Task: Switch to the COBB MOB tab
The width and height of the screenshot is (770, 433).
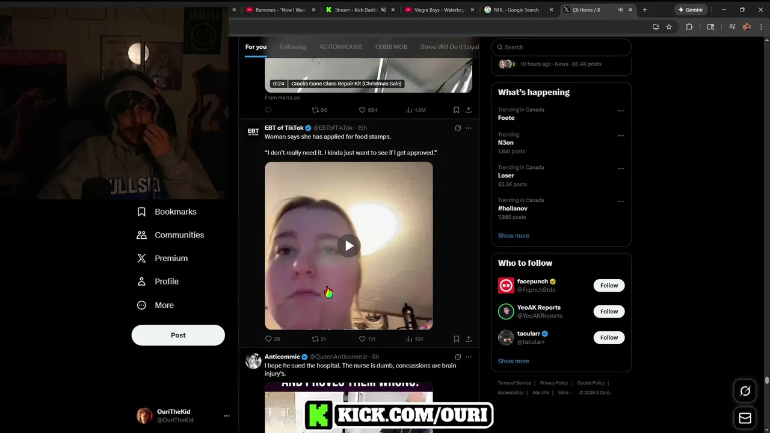Action: point(392,47)
